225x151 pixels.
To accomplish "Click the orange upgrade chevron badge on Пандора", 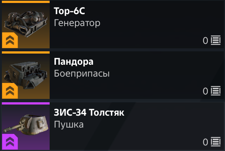I will click(10, 91).
